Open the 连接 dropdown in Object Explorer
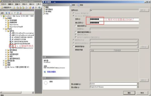 [x=3, y=13]
